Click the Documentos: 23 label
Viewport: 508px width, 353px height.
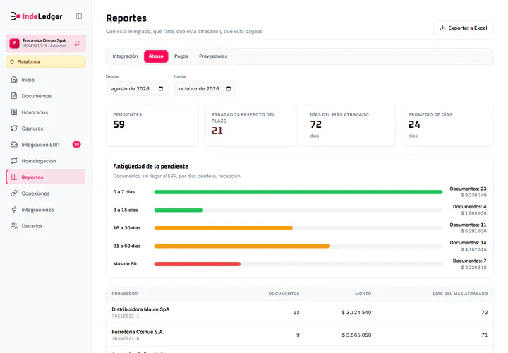click(x=468, y=189)
